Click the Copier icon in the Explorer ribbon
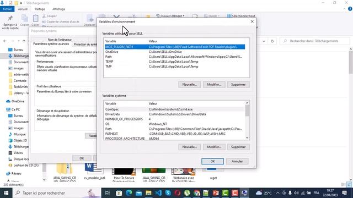353x198 pixels. 24,19
